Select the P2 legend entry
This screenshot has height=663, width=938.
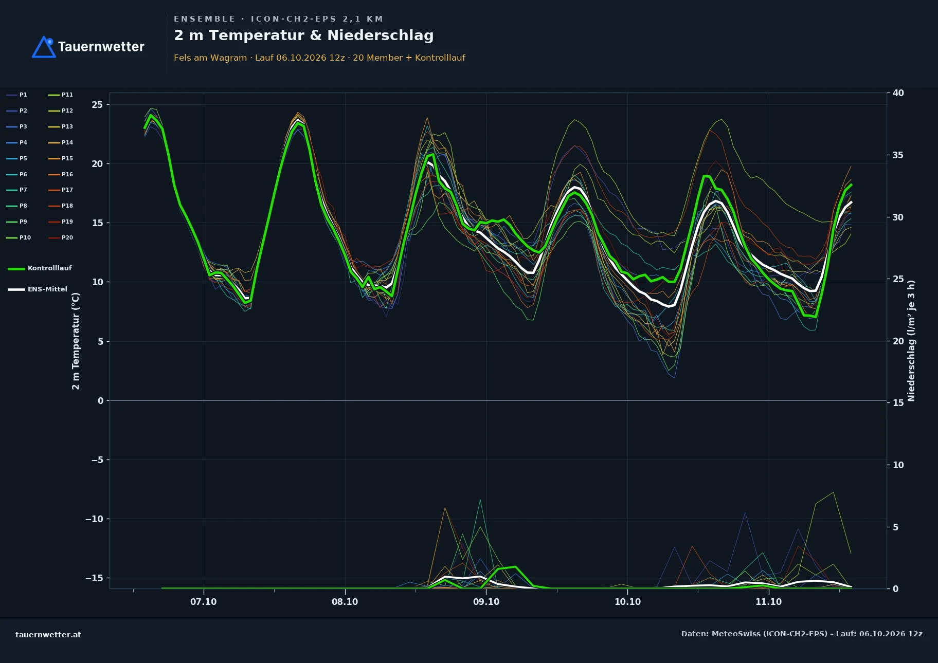[17, 110]
